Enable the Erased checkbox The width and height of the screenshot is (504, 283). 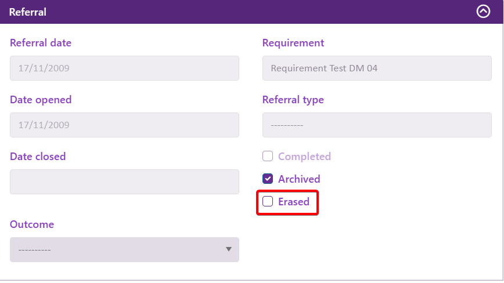(x=268, y=202)
